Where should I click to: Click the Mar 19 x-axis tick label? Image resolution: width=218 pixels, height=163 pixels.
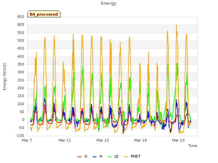(x=140, y=140)
